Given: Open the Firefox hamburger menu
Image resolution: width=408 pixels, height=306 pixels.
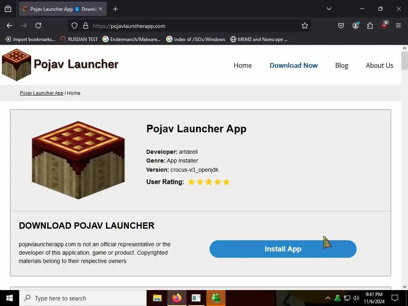Looking at the screenshot, I should tap(398, 25).
